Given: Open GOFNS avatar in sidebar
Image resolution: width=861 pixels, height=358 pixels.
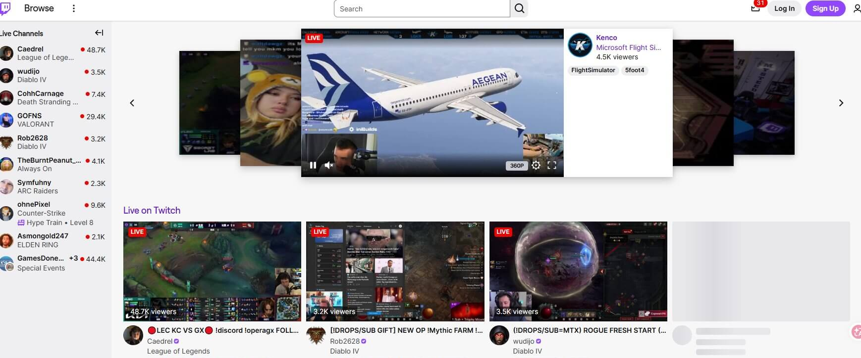Looking at the screenshot, I should (6, 120).
